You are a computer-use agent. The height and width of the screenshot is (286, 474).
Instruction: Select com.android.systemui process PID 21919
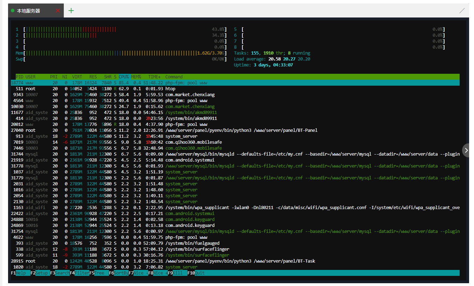click(235, 160)
